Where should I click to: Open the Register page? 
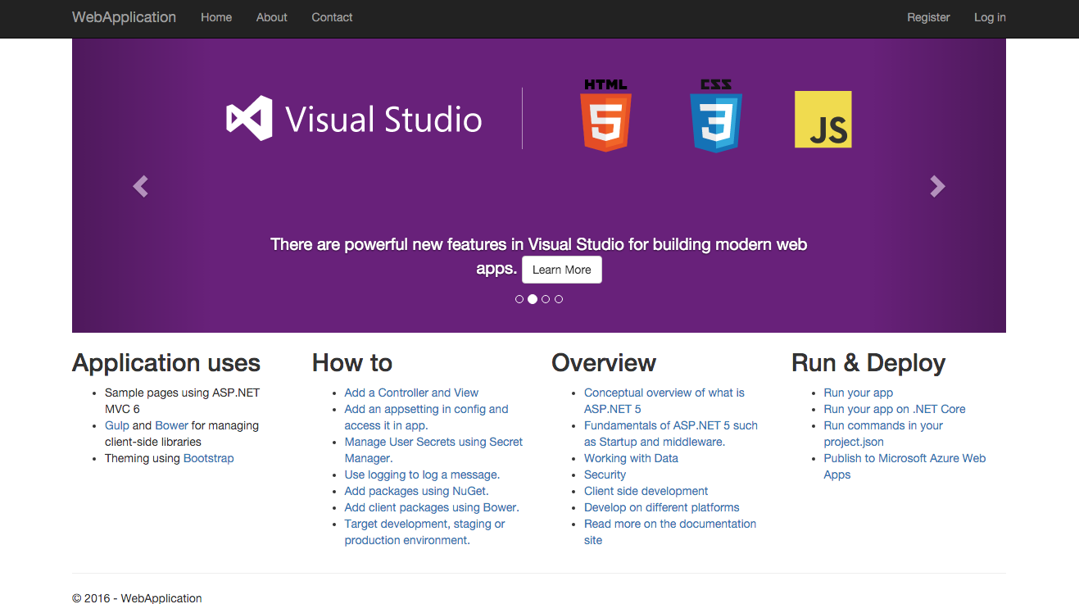point(928,17)
